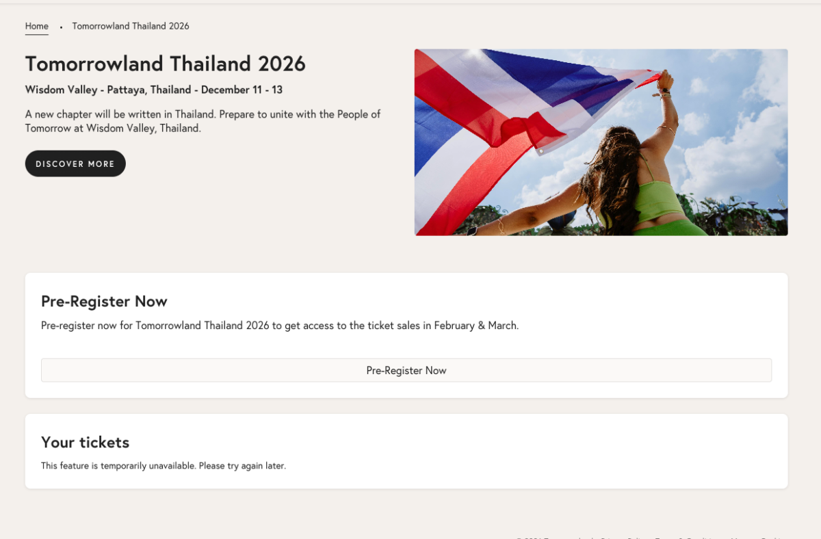Open the hero festival photo
The image size is (821, 539).
coord(601,142)
